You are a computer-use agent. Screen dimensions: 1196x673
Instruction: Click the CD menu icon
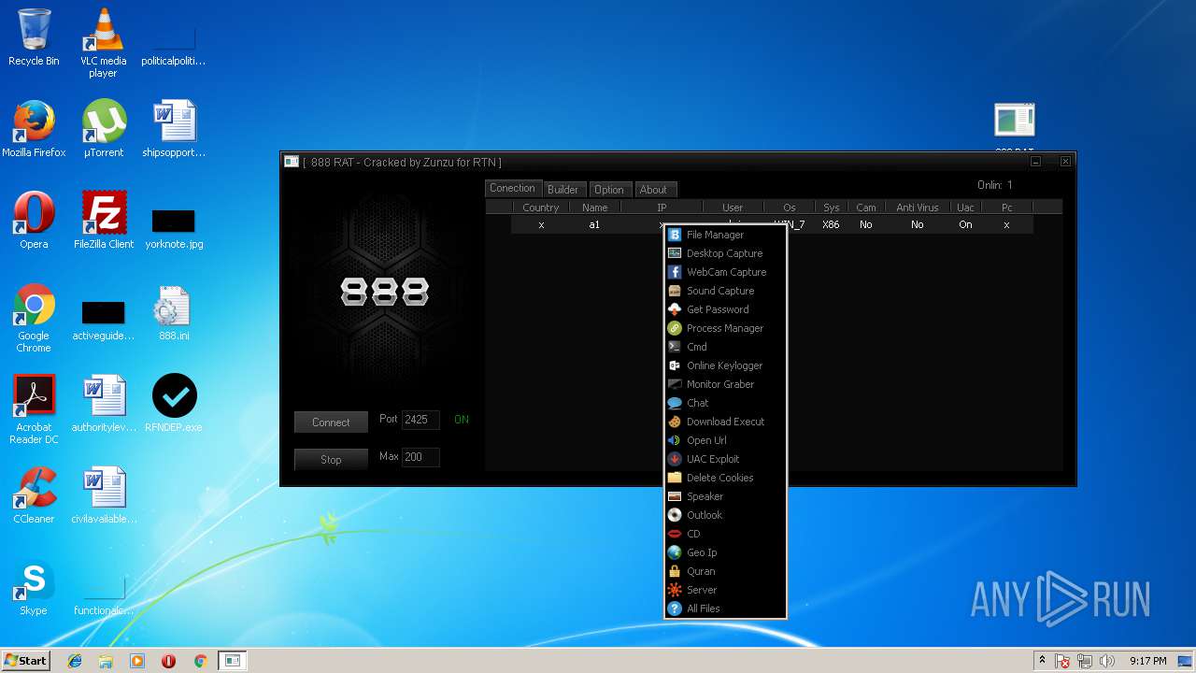click(675, 534)
